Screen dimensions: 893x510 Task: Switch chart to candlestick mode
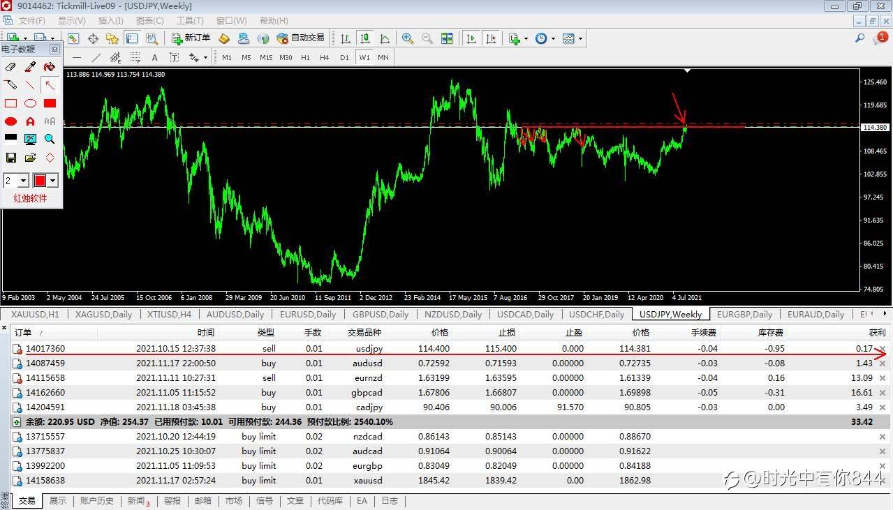tap(364, 38)
